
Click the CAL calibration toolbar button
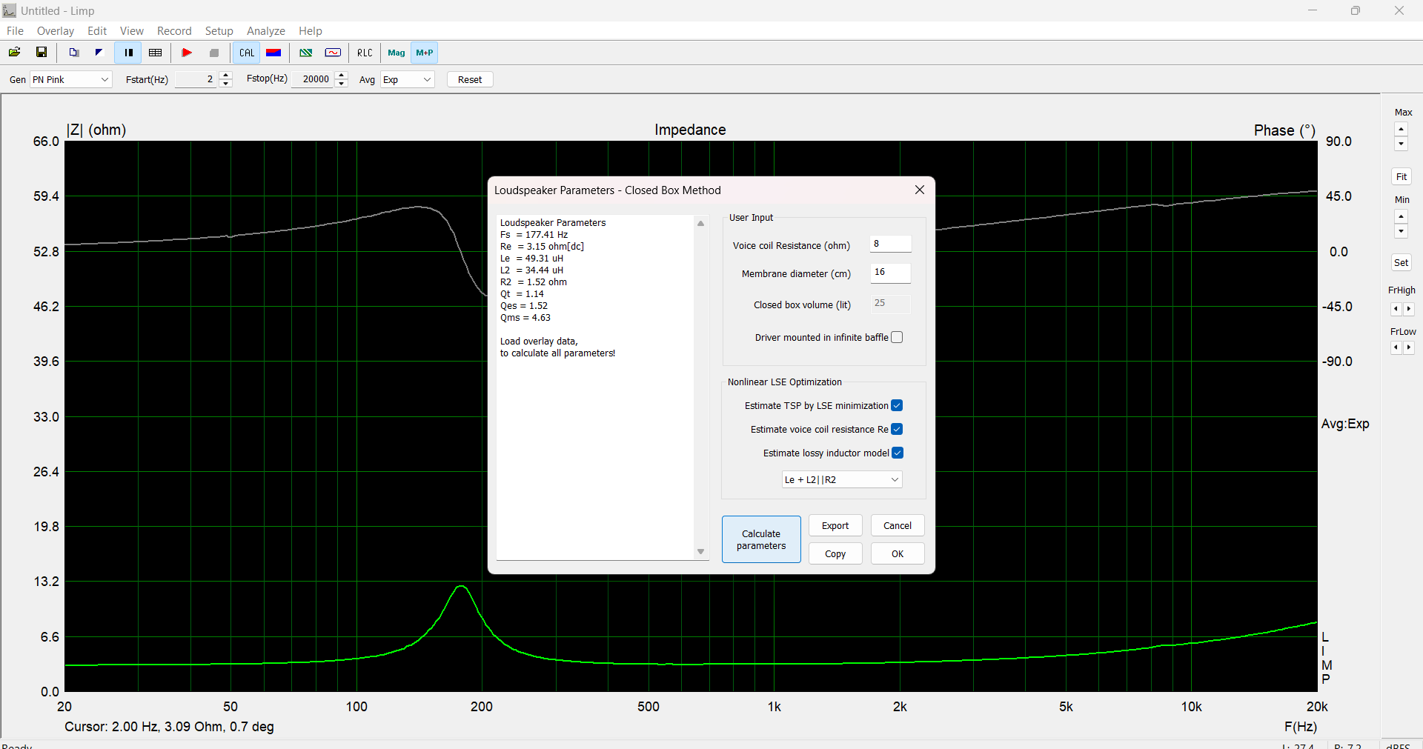[247, 53]
